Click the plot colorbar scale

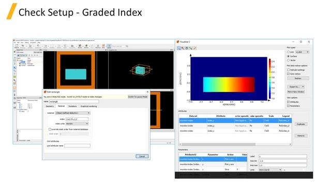270,79
